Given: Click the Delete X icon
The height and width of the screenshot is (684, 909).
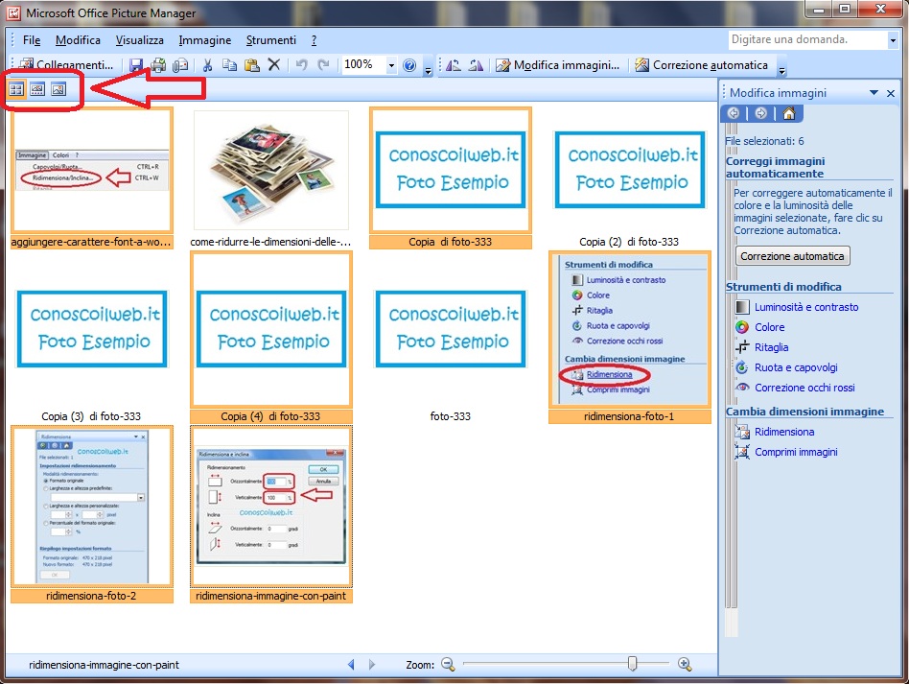Looking at the screenshot, I should click(x=274, y=65).
